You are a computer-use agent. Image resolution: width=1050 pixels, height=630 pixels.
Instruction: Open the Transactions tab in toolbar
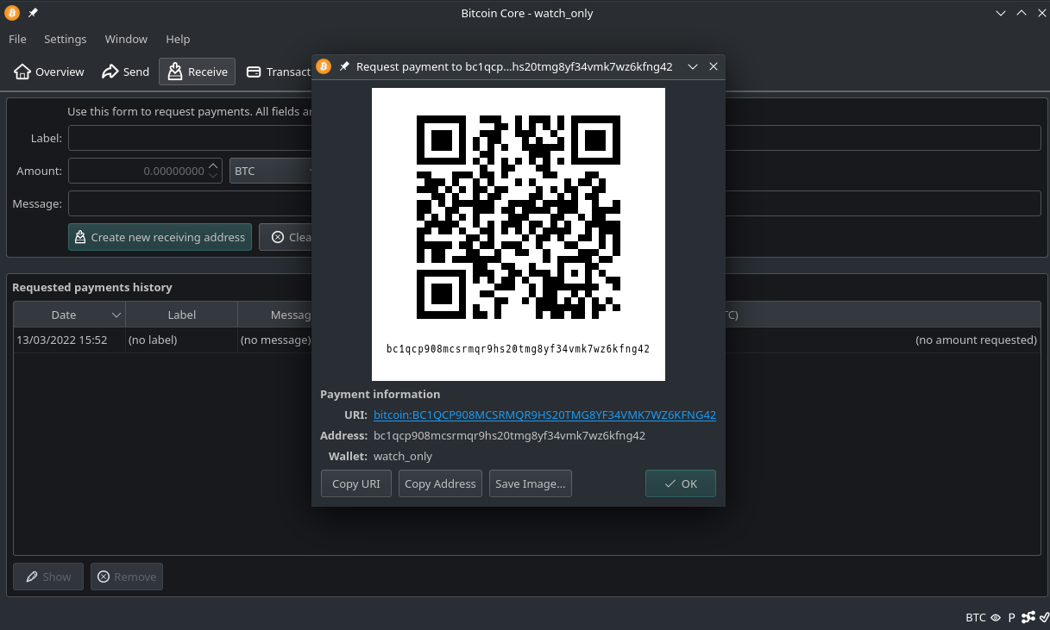278,72
